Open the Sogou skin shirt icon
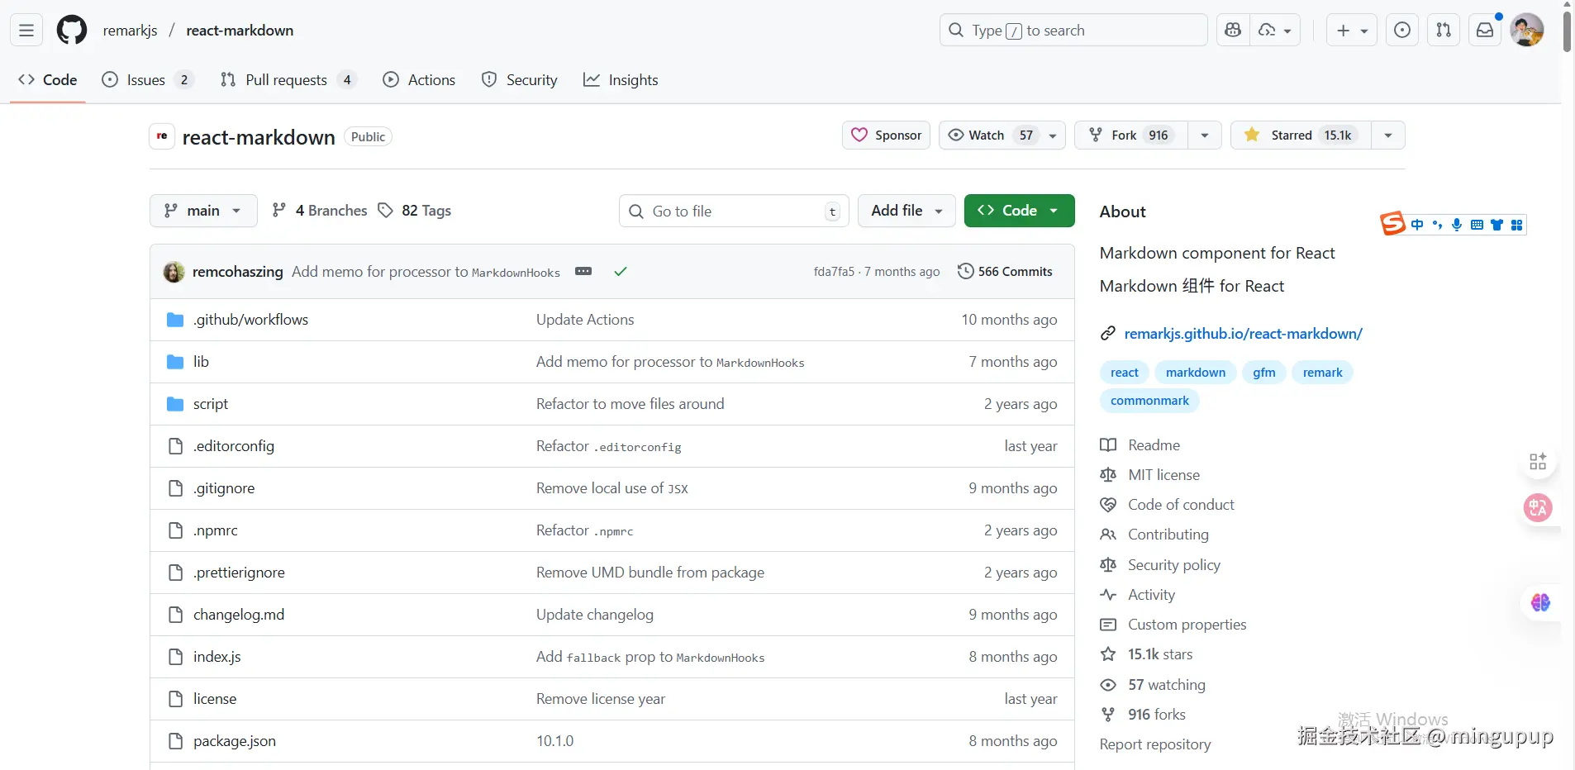1575x770 pixels. point(1496,225)
